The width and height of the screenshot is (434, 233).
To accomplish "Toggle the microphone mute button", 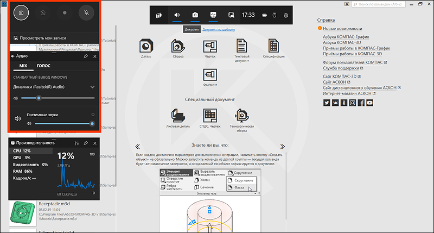I will [86, 12].
